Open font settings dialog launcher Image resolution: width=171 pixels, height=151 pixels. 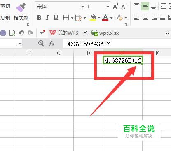pos(126,24)
